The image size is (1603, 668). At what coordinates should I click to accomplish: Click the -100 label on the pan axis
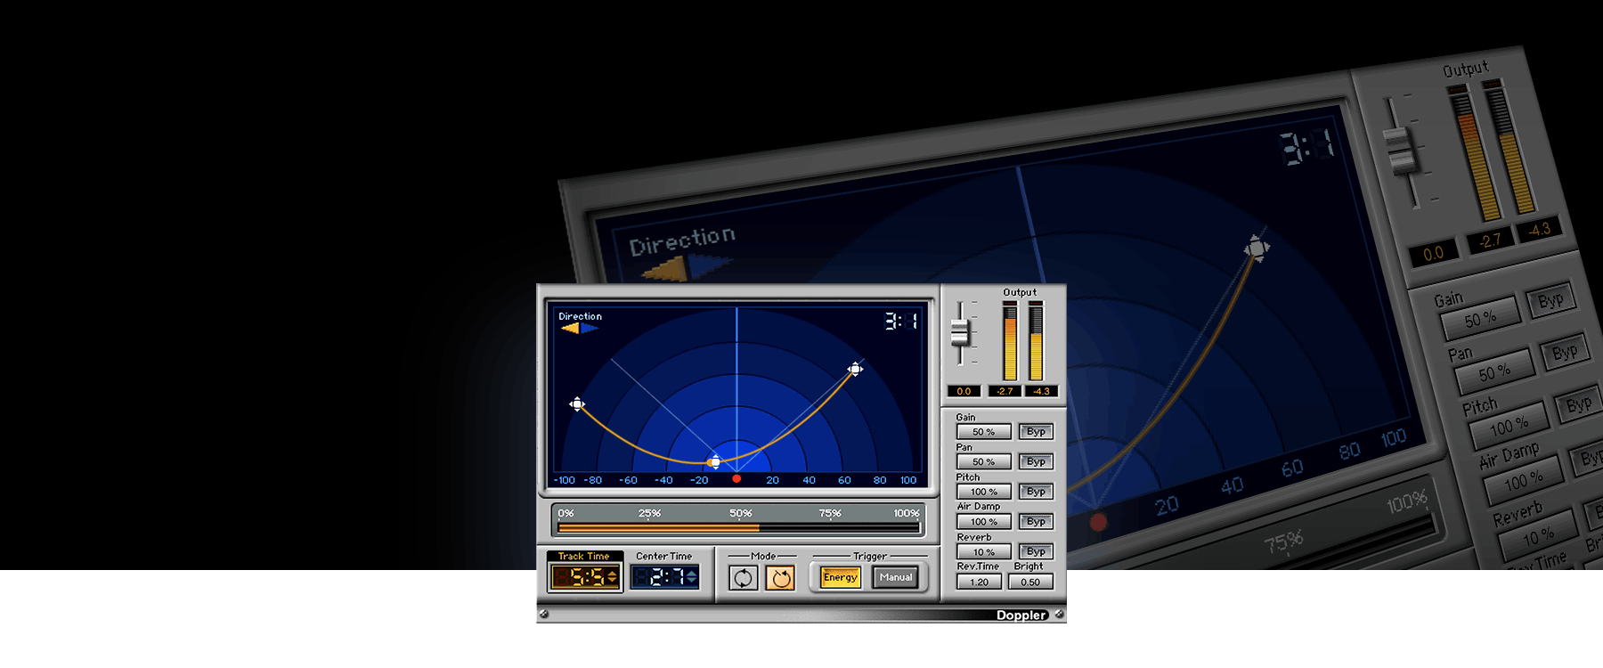(565, 480)
